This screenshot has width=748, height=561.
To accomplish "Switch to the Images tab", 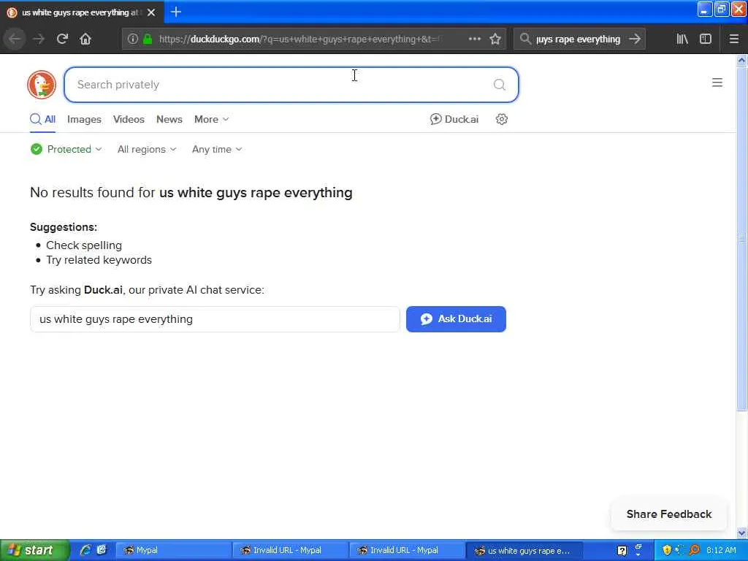I will pos(84,119).
